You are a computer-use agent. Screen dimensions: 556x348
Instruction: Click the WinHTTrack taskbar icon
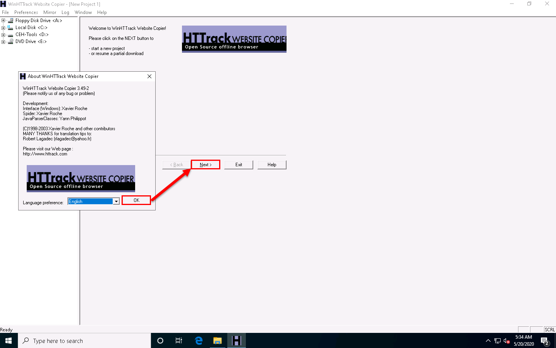tap(237, 341)
